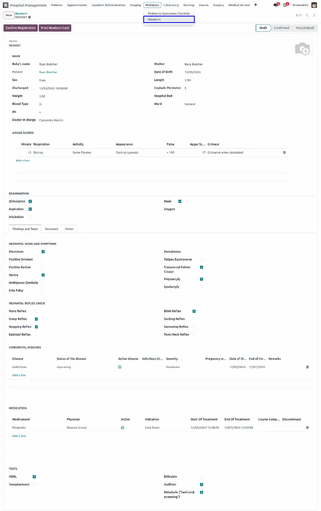Select Pediatrics Symptomps Checklist entry
This screenshot has width=321, height=511.
pos(169,14)
